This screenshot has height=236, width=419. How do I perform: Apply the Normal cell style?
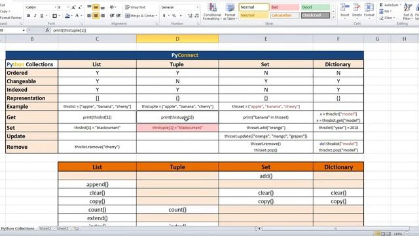[x=254, y=7]
